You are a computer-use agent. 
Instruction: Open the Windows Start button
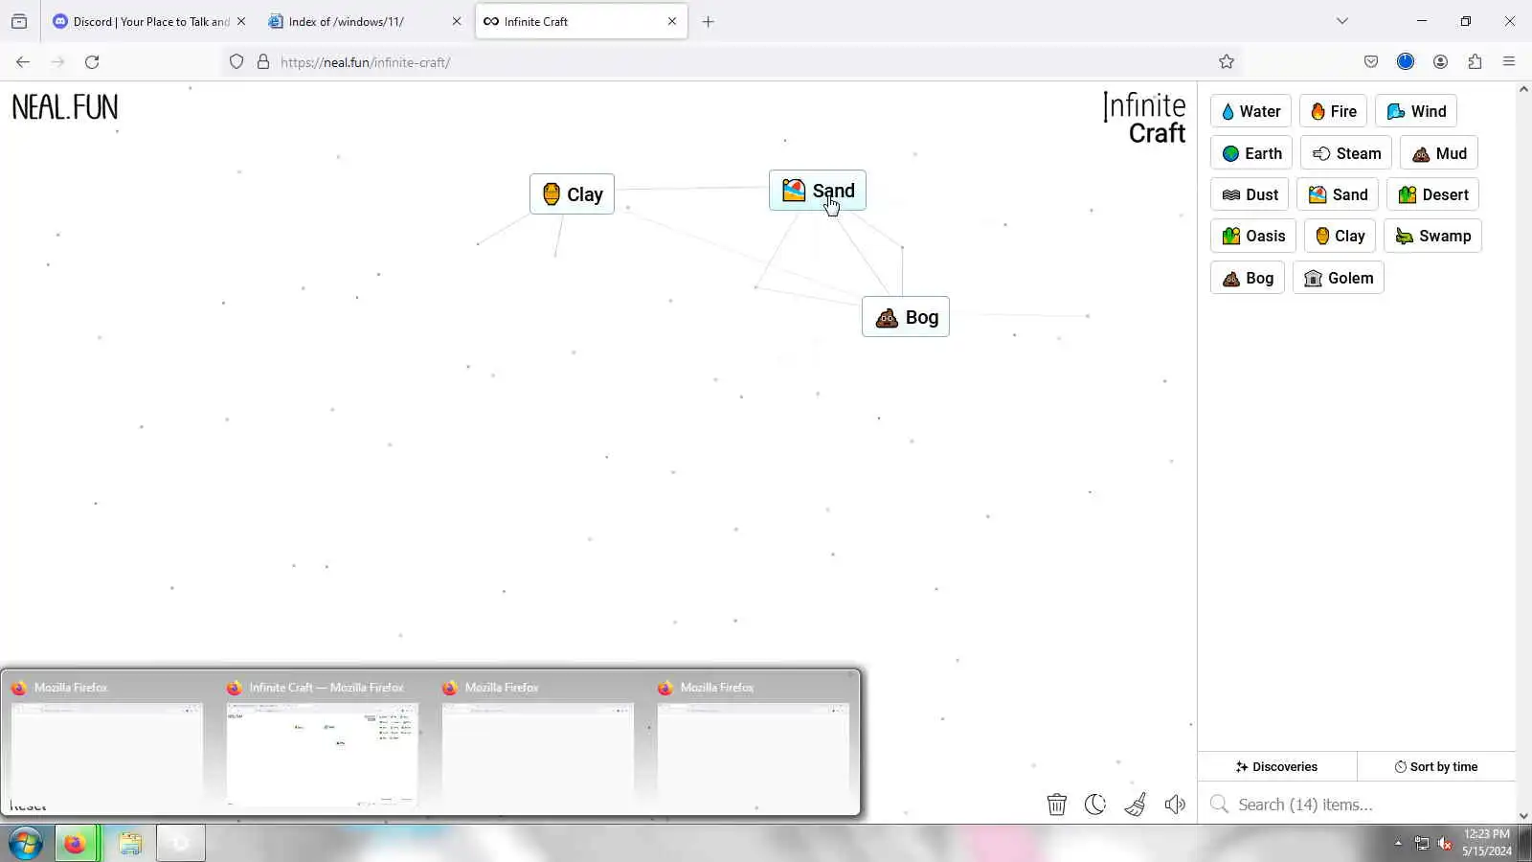coord(26,844)
